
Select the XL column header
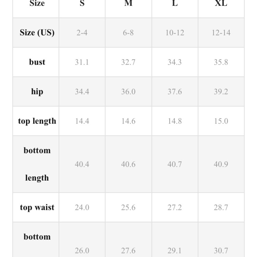click(x=221, y=3)
